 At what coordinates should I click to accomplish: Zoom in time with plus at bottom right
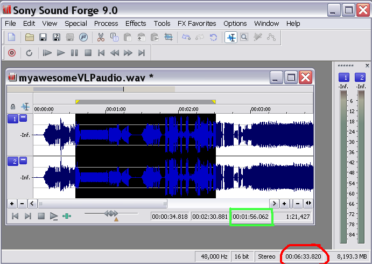click(284, 204)
